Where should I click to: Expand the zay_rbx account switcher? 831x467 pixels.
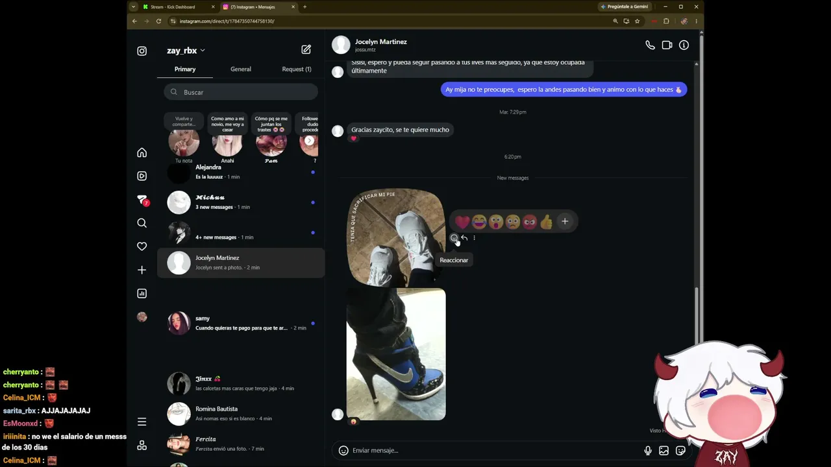click(186, 51)
